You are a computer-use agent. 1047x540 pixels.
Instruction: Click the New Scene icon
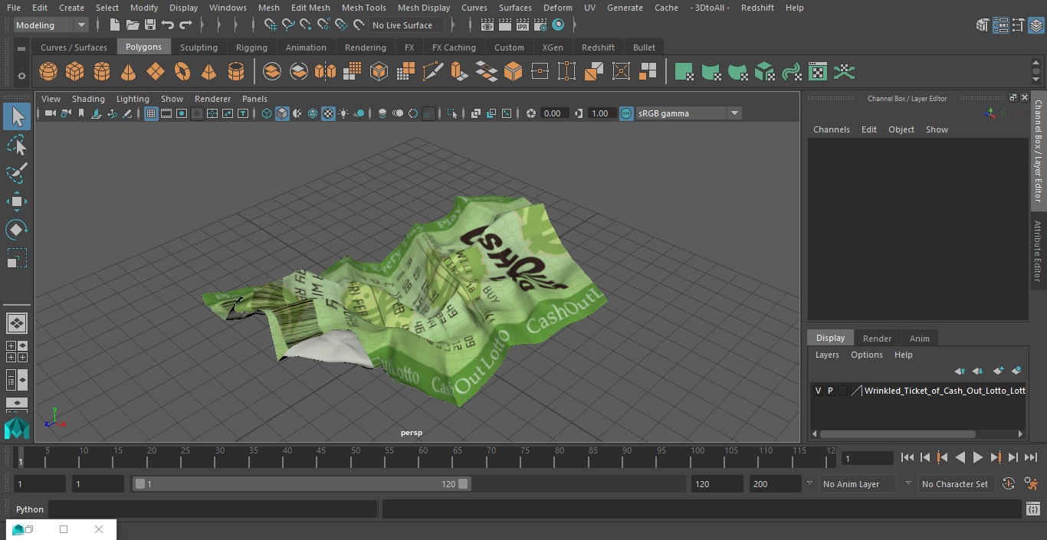pyautogui.click(x=114, y=25)
